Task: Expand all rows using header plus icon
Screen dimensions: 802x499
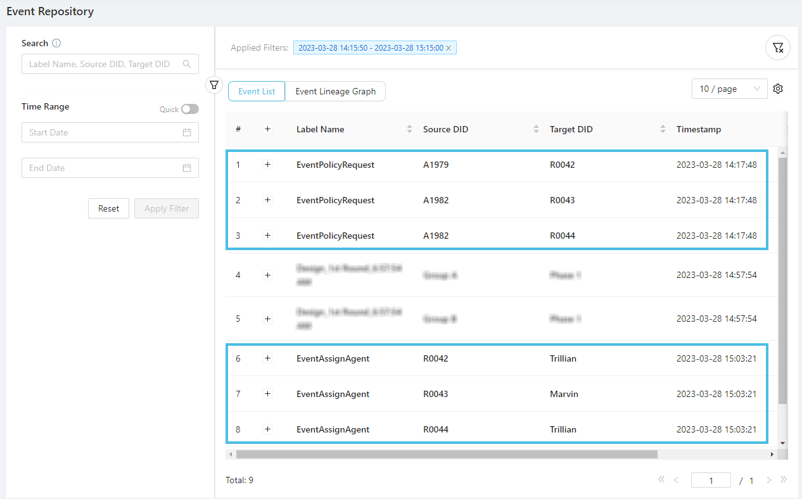Action: coord(267,129)
